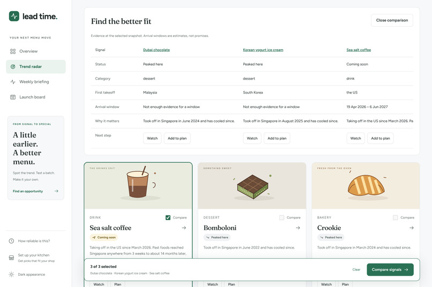Click the Sea salt coffee card title

(110, 228)
